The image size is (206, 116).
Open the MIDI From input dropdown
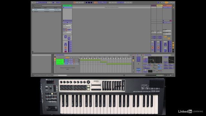point(67,25)
